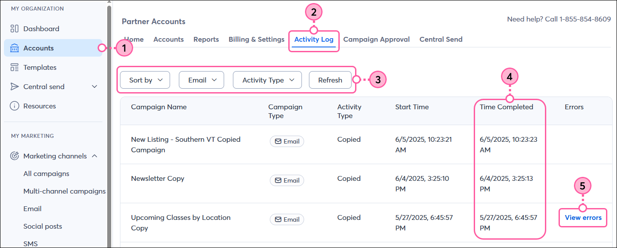Screen dimensions: 617x248
Task: Click the Campaign Name column header
Action: [159, 107]
